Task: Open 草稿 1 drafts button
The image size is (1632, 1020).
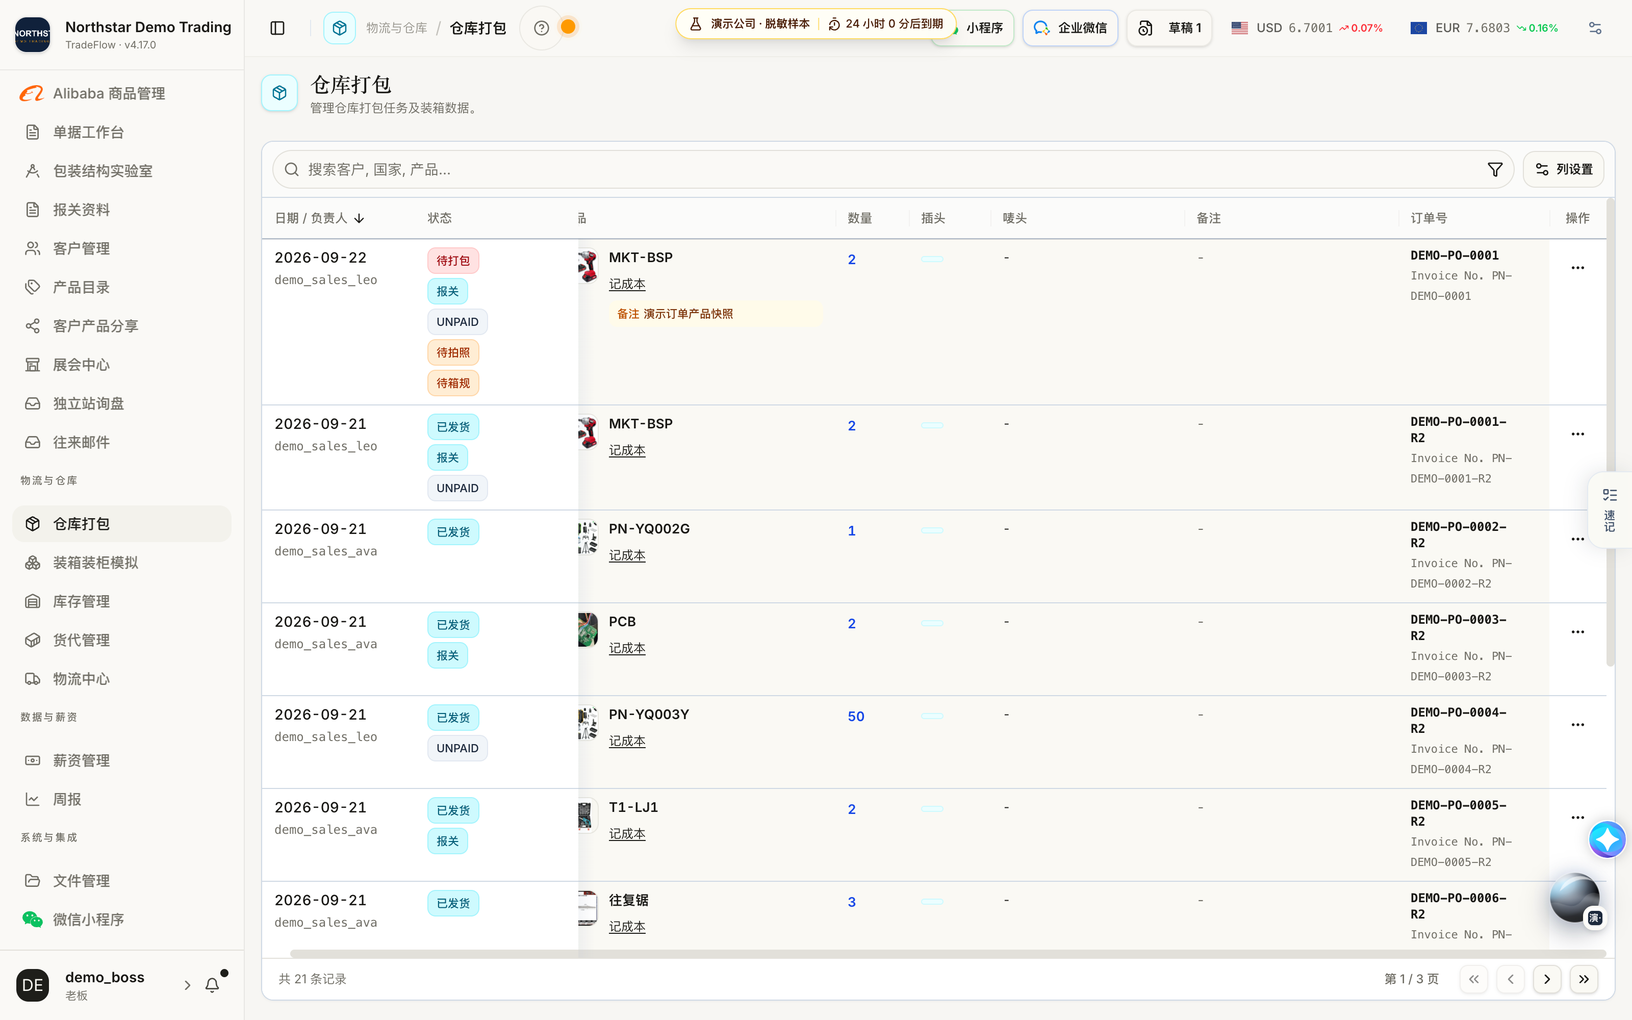Action: [x=1169, y=28]
